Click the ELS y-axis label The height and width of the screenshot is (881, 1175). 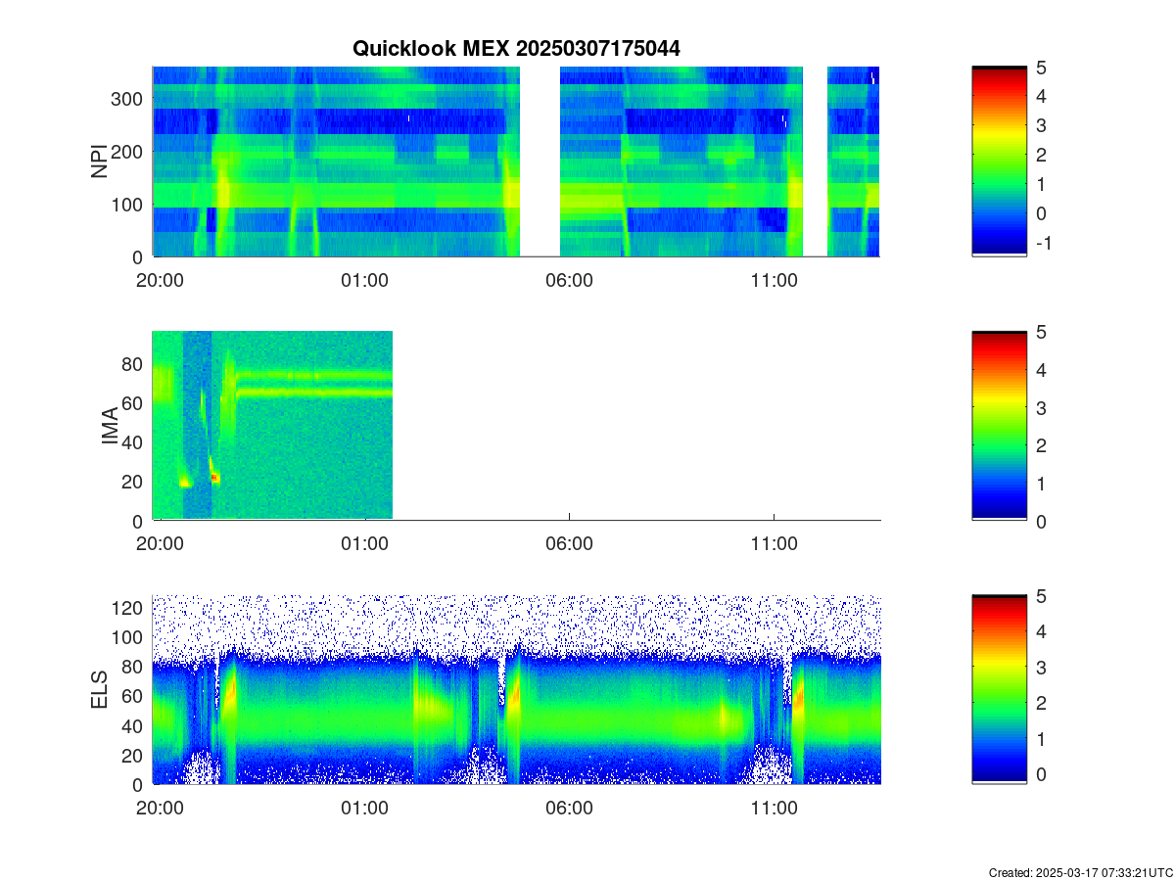coord(99,690)
